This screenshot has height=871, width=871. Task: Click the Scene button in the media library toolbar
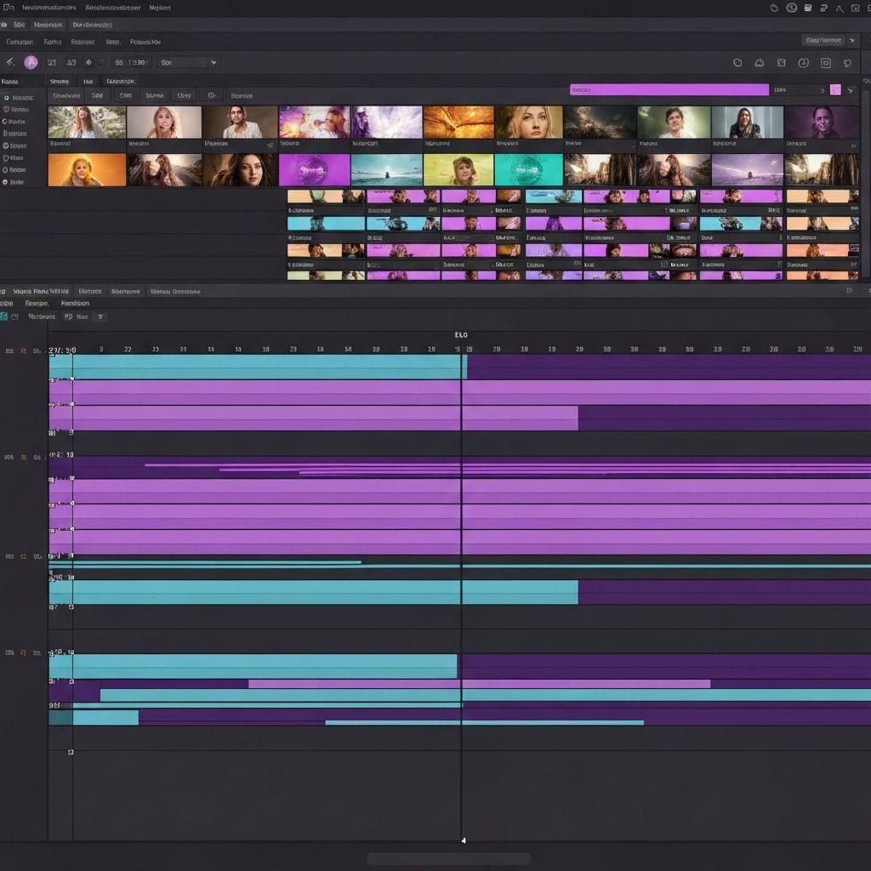tap(154, 95)
